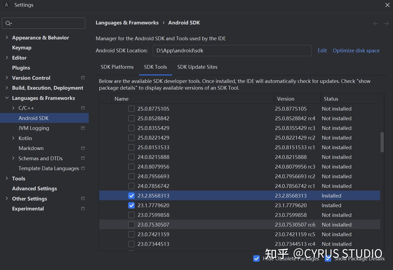This screenshot has width=393, height=270.
Task: Click the search magnifier in the settings search box
Action: 8,23
